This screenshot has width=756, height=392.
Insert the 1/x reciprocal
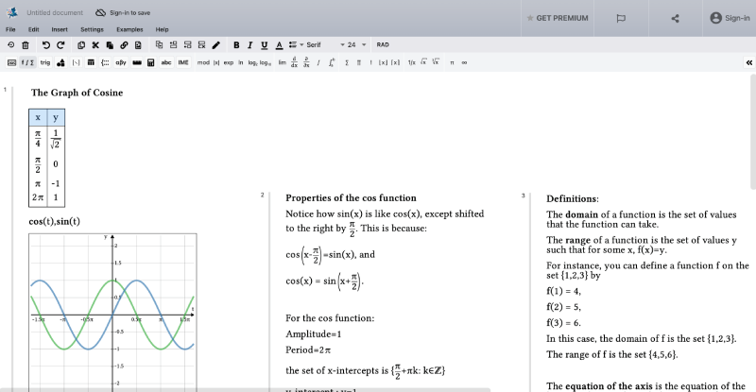point(411,62)
